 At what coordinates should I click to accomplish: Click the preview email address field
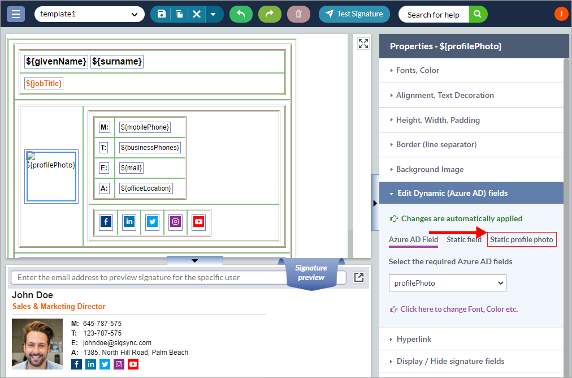tap(147, 277)
